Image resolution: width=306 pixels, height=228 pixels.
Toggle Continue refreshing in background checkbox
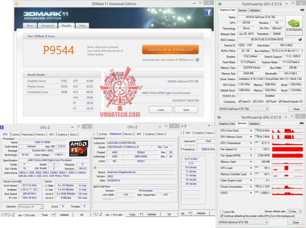(x=221, y=216)
